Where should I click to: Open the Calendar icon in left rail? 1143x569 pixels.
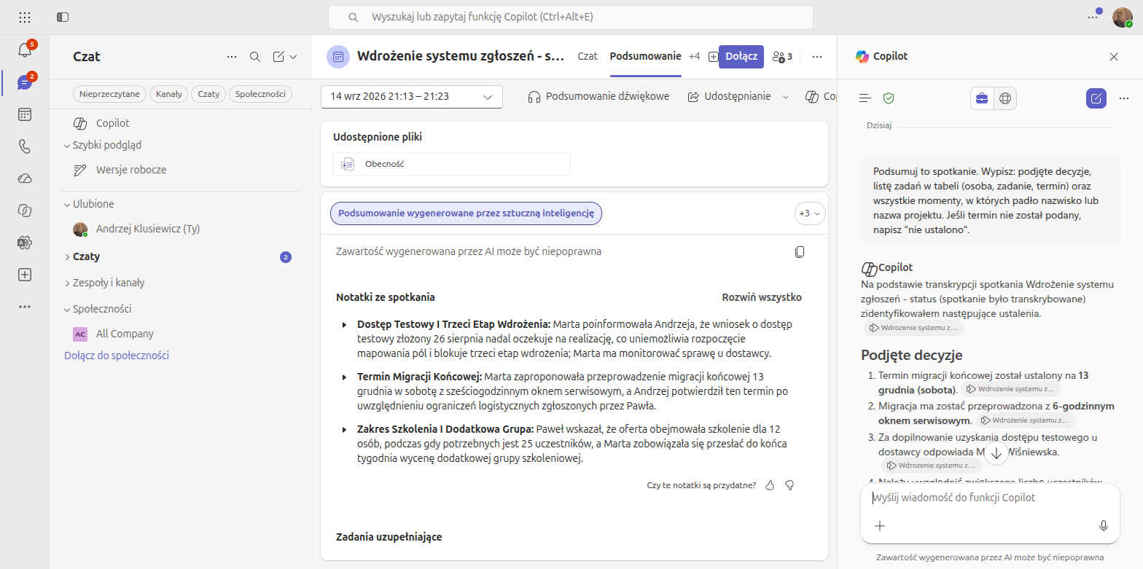click(x=25, y=114)
